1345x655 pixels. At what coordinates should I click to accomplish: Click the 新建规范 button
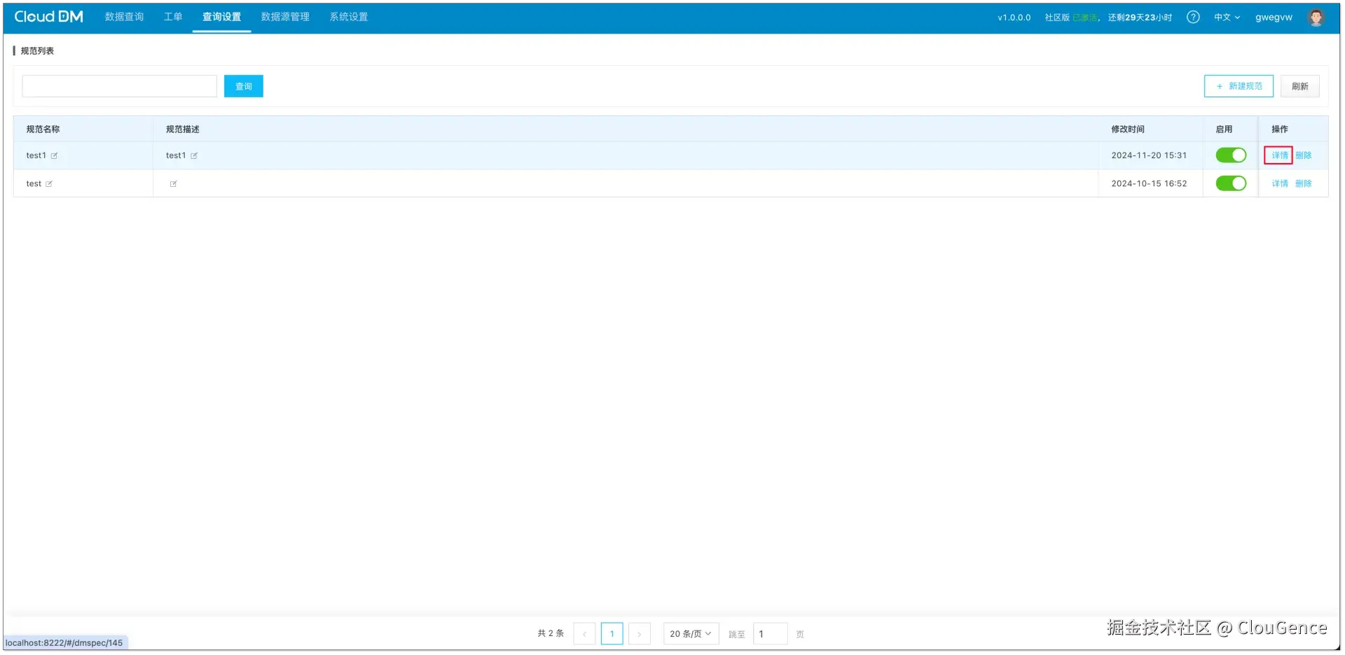1239,86
